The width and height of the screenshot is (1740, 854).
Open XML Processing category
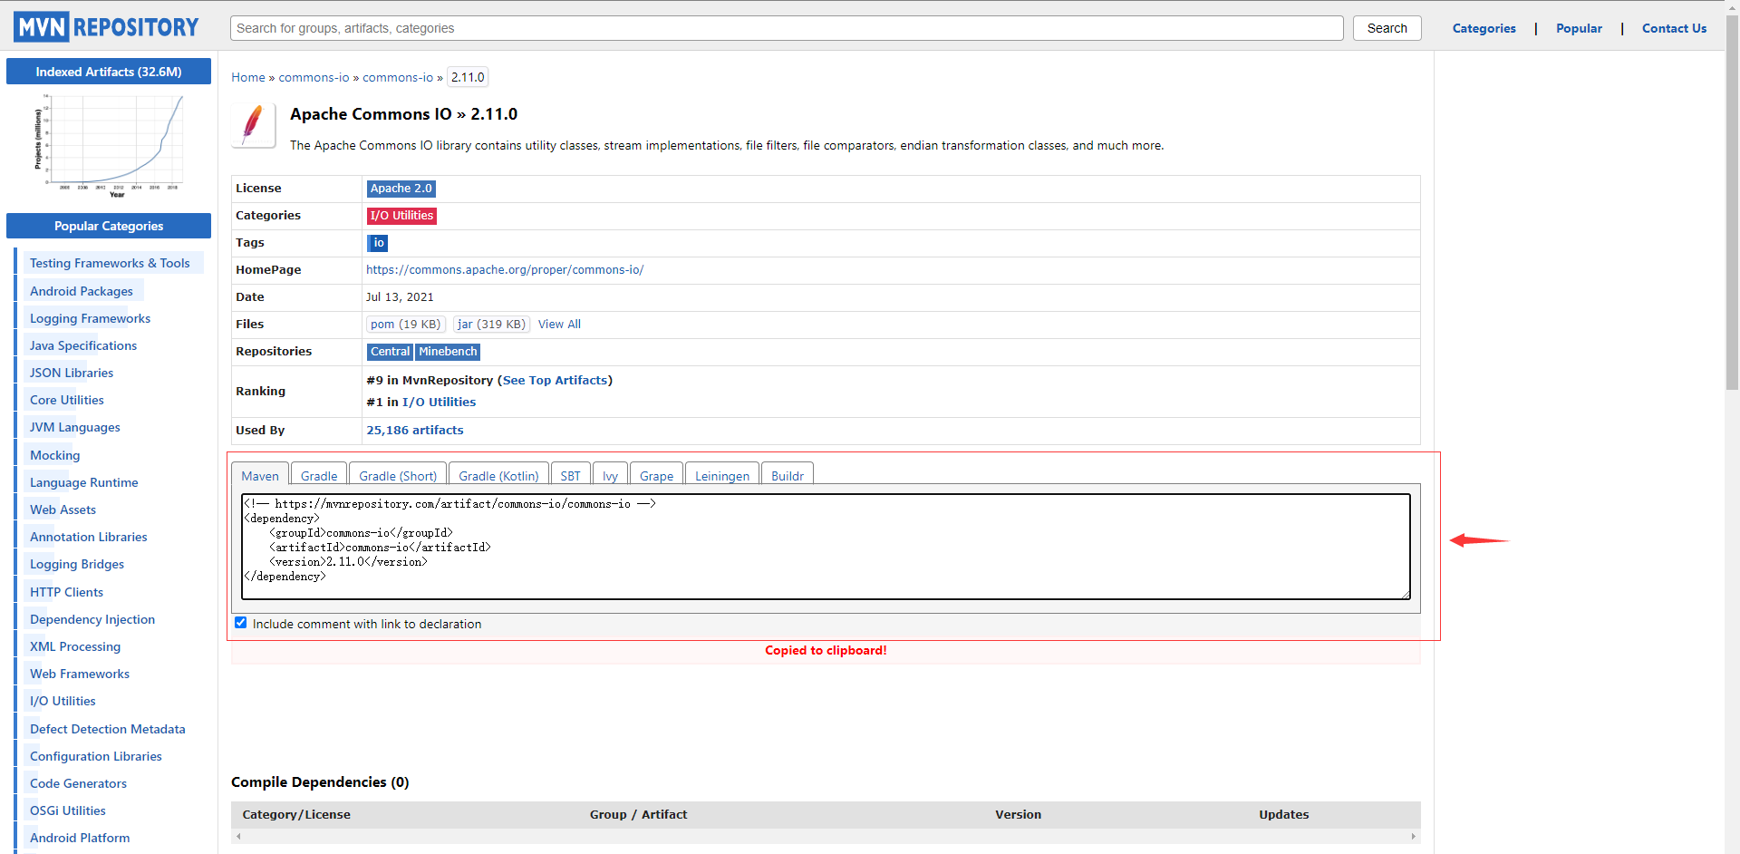[x=75, y=646]
